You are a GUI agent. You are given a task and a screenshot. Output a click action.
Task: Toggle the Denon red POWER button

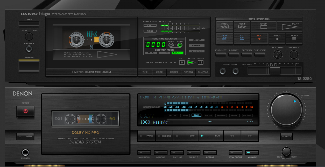[x=25, y=111]
